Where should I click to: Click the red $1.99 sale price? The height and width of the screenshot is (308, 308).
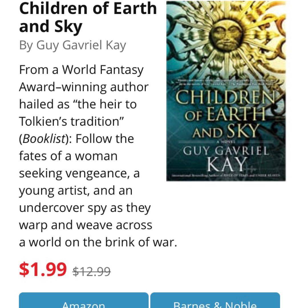[43, 269]
